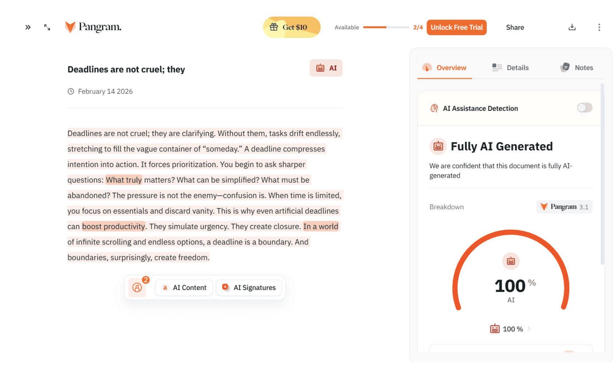Switch to the Details tab
The width and height of the screenshot is (613, 368).
click(x=510, y=68)
